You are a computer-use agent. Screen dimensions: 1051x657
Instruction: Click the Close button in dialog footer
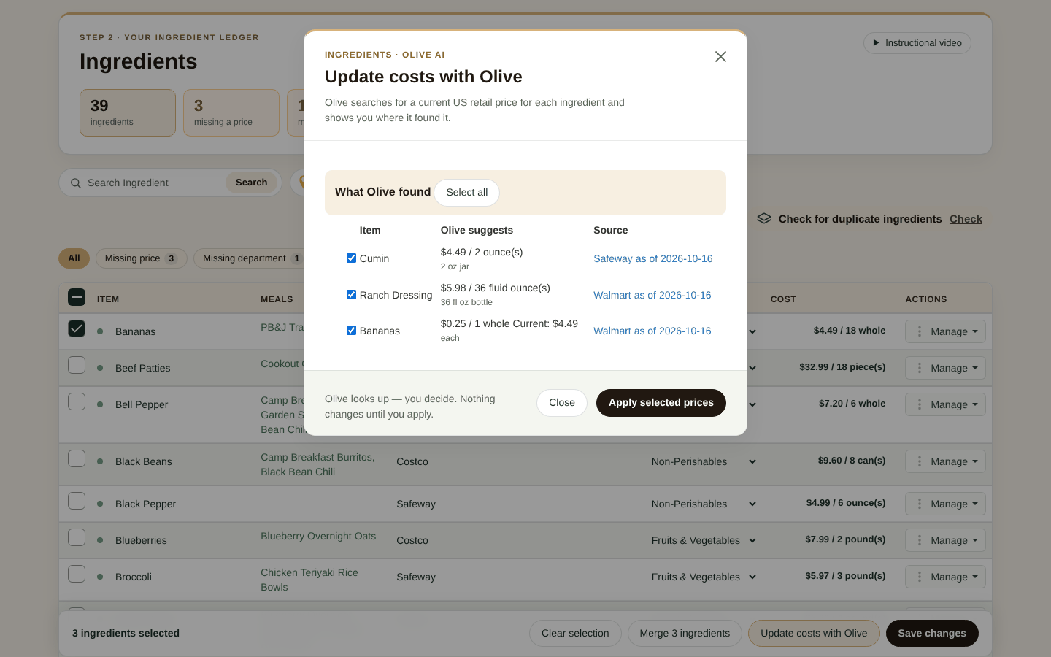(562, 403)
